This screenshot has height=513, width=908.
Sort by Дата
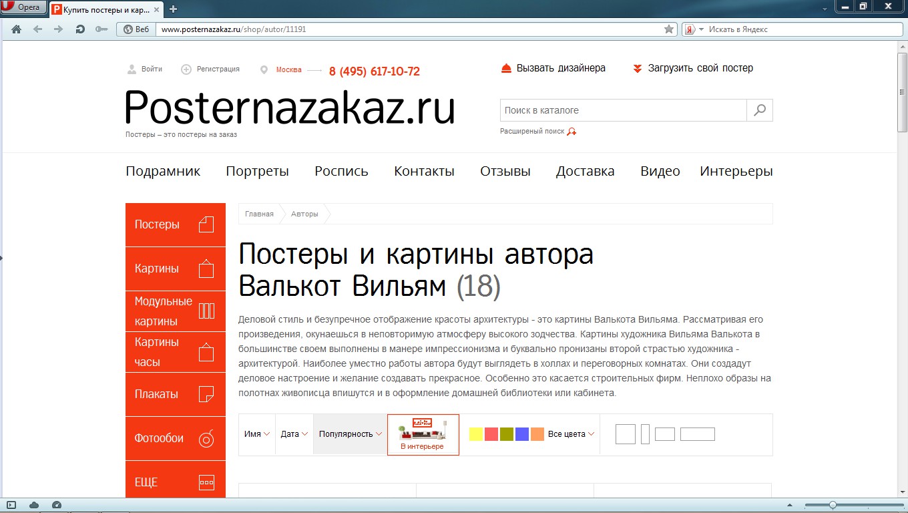coord(294,434)
